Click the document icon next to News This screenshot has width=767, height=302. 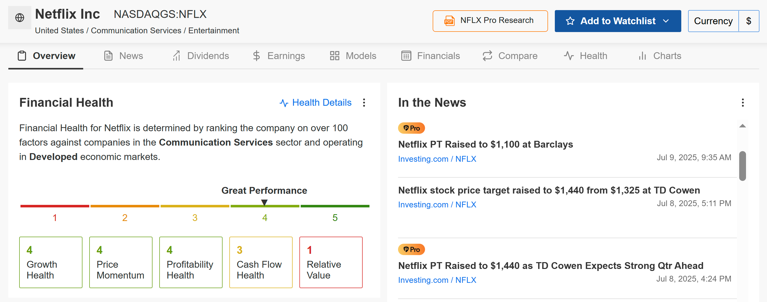pos(108,56)
